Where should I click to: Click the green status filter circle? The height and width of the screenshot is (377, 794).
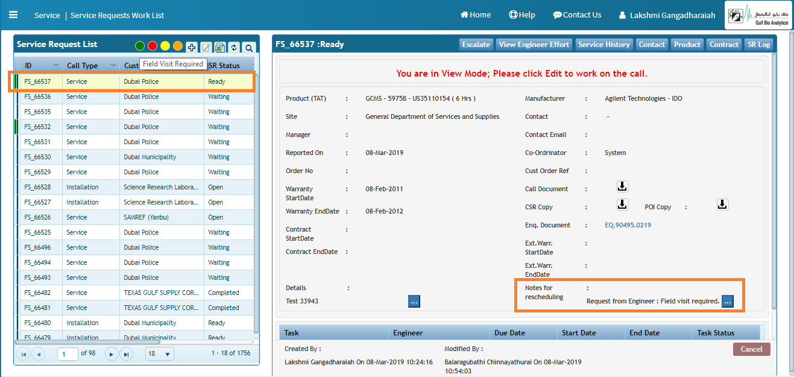[140, 46]
